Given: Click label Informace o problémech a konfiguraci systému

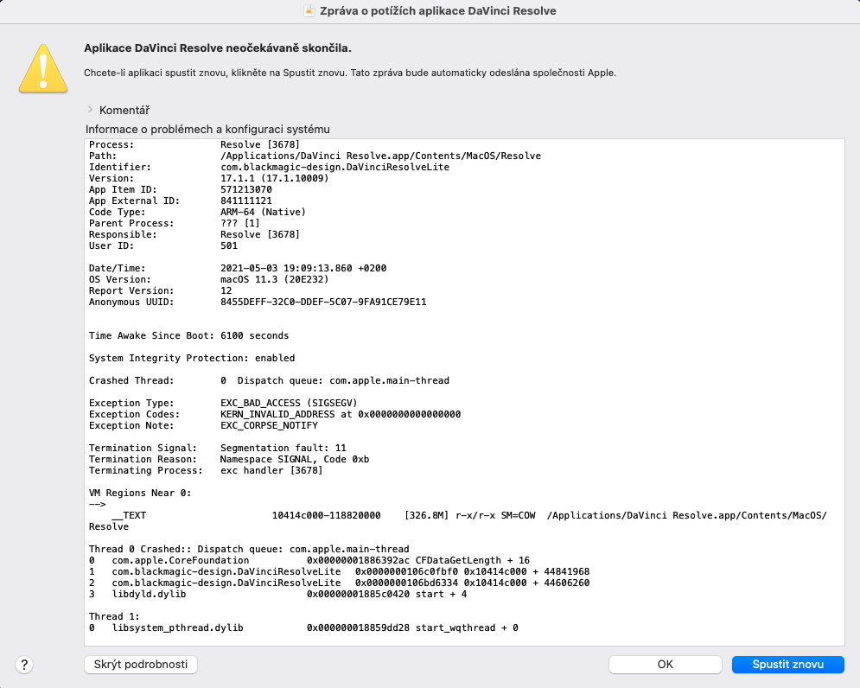Looking at the screenshot, I should [x=207, y=130].
